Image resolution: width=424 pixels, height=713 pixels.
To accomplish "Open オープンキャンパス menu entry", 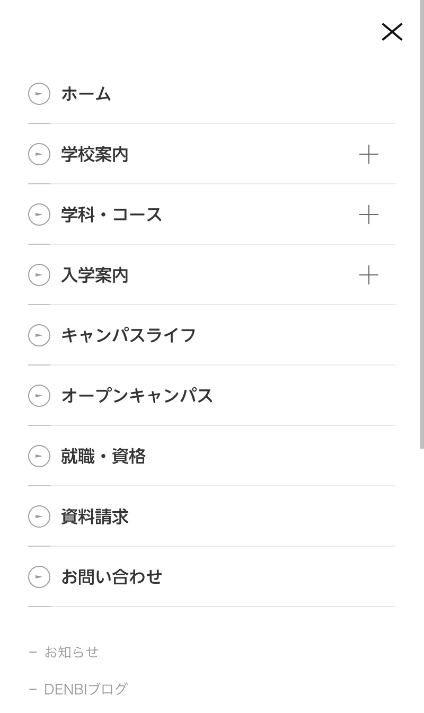I will 137,396.
